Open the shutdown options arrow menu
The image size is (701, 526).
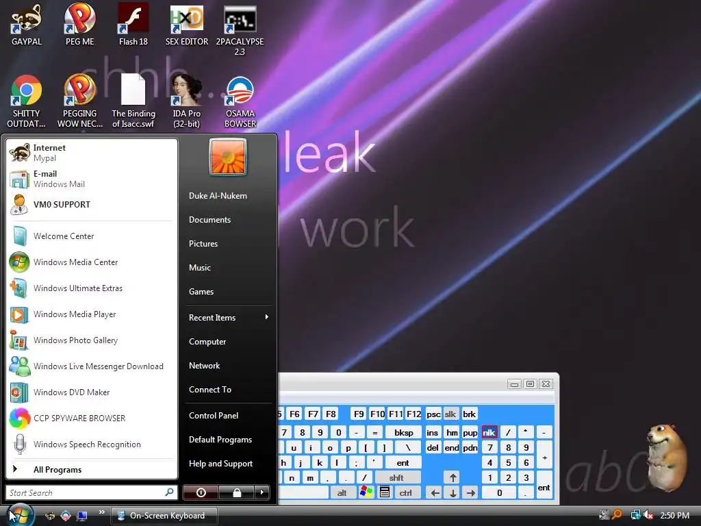point(262,492)
